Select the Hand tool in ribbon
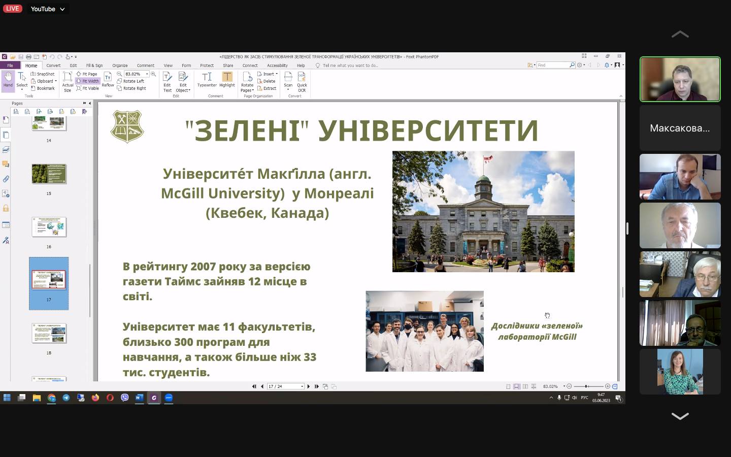Image resolution: width=731 pixels, height=457 pixels. tap(8, 80)
